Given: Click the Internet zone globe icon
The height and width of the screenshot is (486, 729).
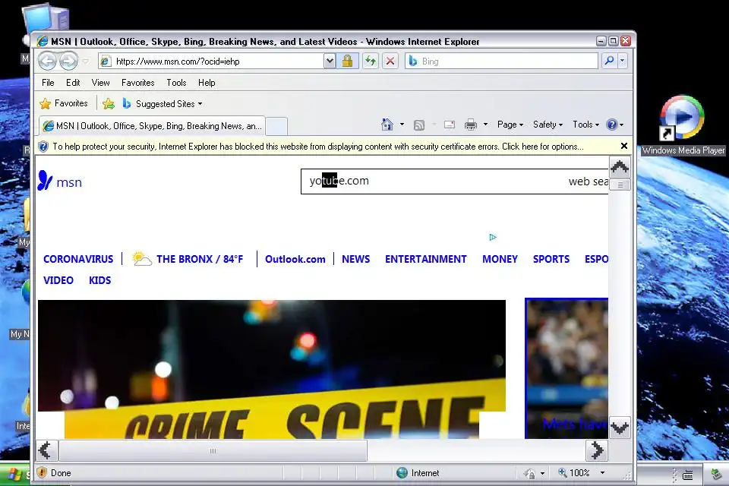Looking at the screenshot, I should (402, 472).
